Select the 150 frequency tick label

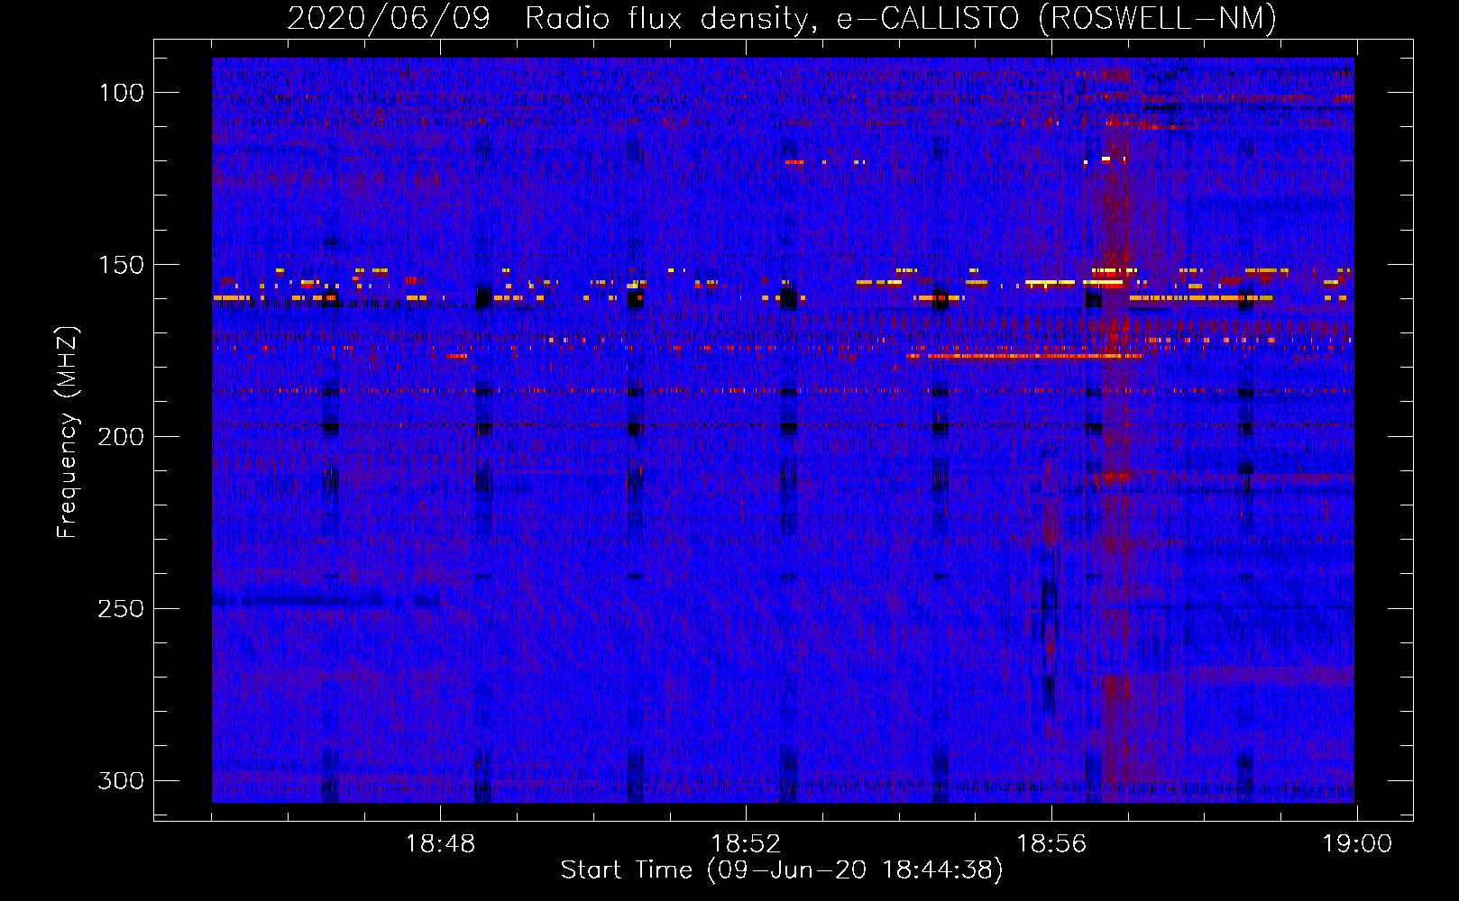[x=121, y=265]
